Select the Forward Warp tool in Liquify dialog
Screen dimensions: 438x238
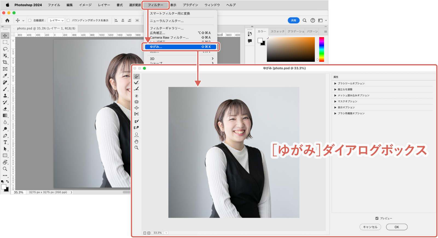click(x=137, y=76)
